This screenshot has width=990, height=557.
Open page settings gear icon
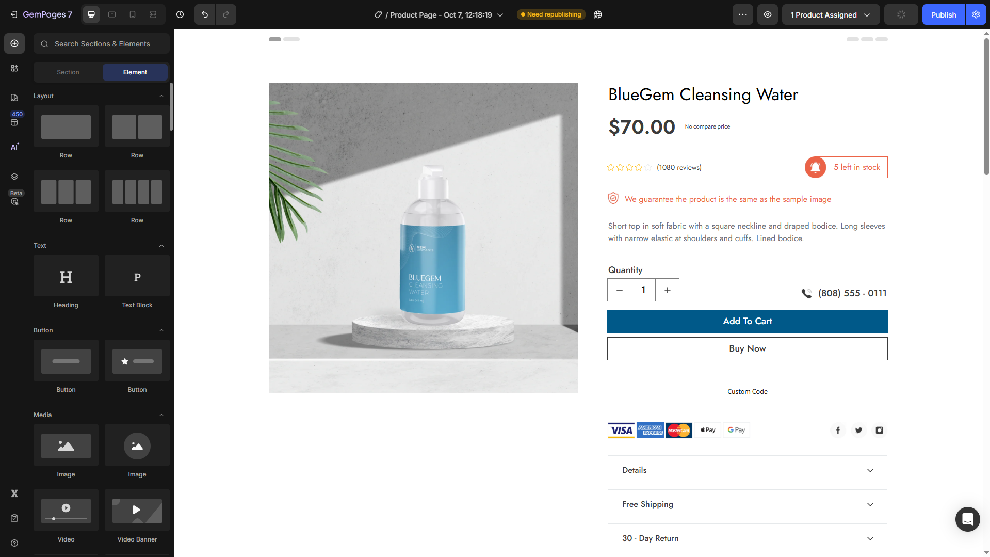pos(976,14)
